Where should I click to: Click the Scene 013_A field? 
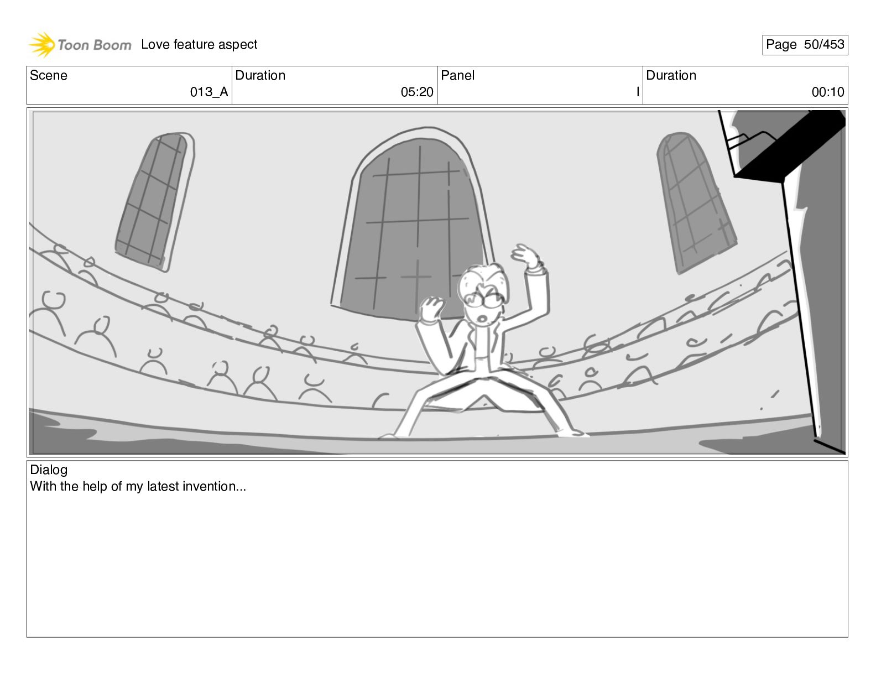tap(129, 85)
